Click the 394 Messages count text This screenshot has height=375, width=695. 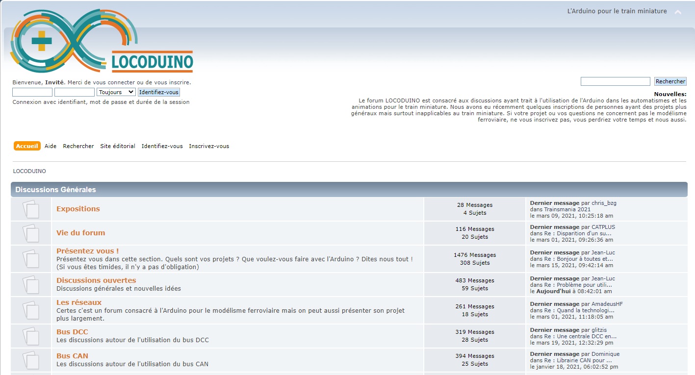click(475, 356)
